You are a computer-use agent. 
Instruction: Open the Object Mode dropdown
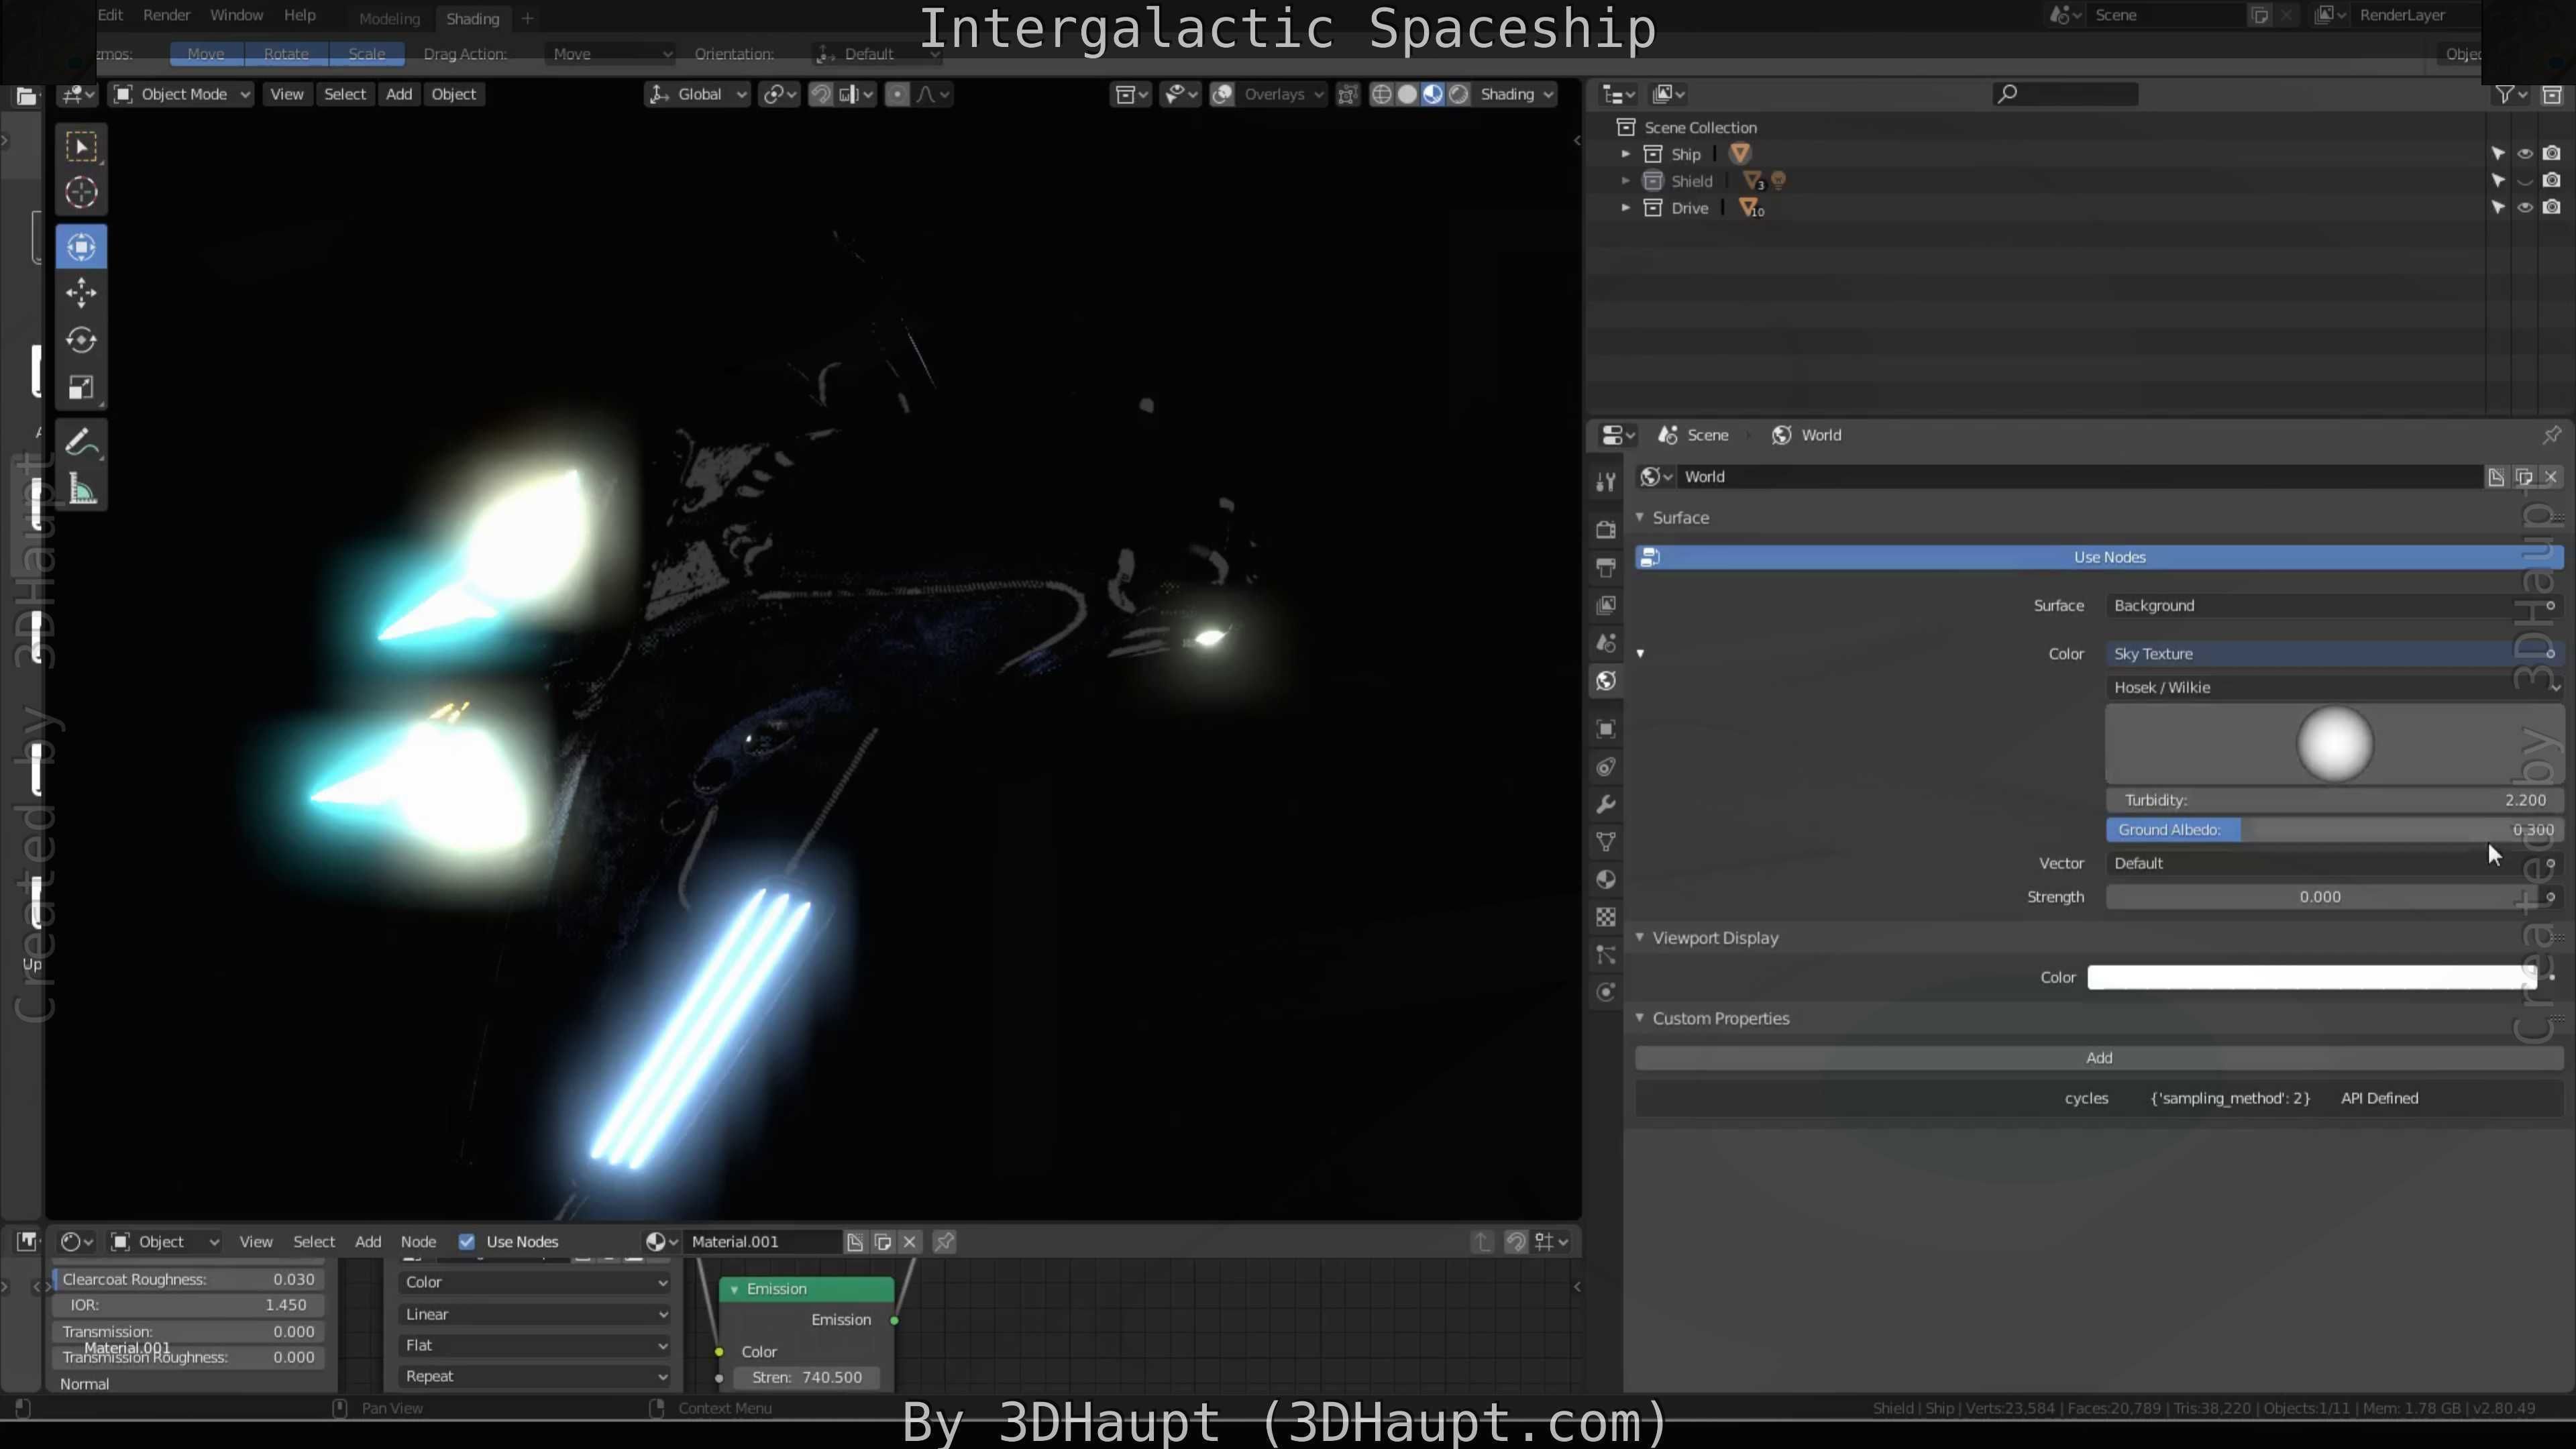point(181,94)
